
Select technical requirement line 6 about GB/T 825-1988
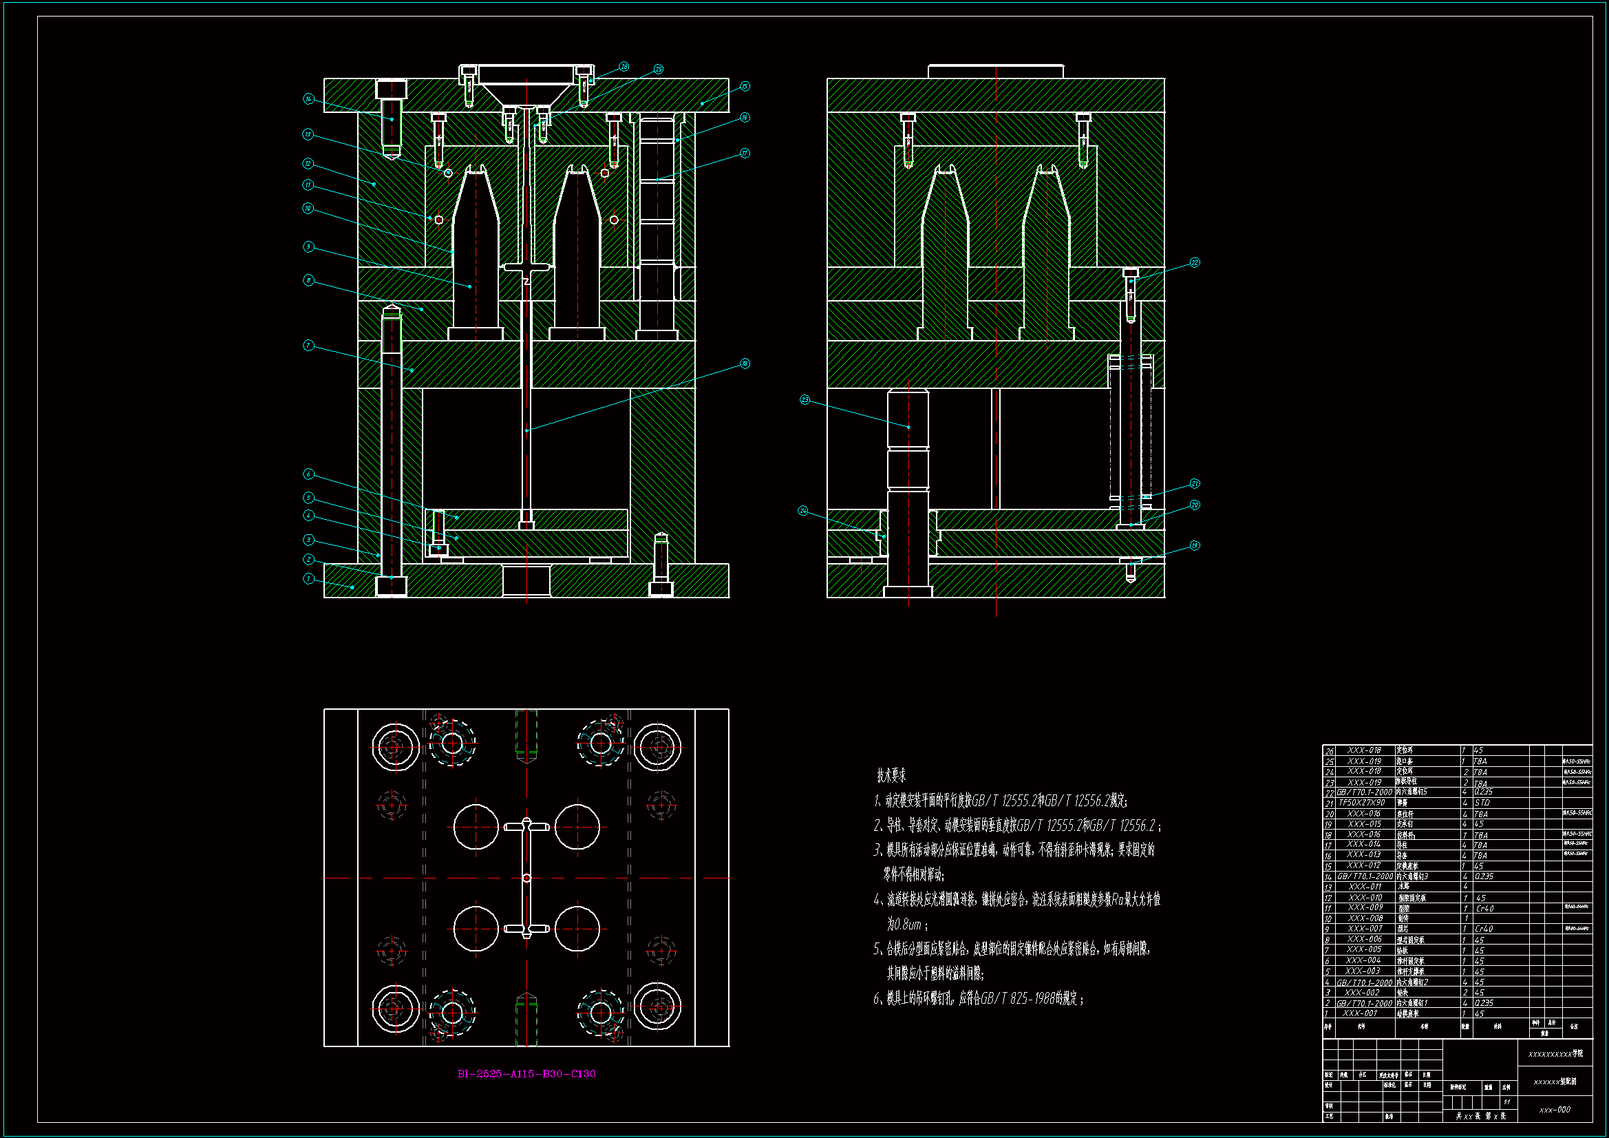coord(979,998)
